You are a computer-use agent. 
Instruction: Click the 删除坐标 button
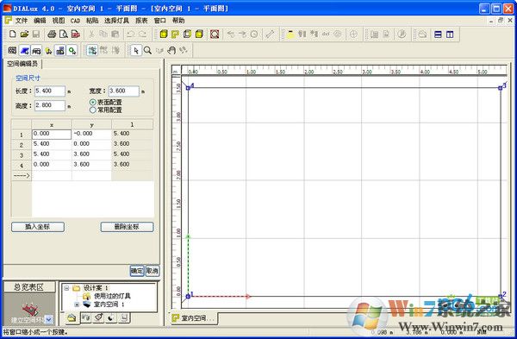[x=127, y=227]
